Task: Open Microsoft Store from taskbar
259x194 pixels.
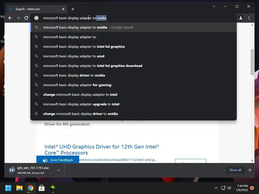Action: point(41,188)
